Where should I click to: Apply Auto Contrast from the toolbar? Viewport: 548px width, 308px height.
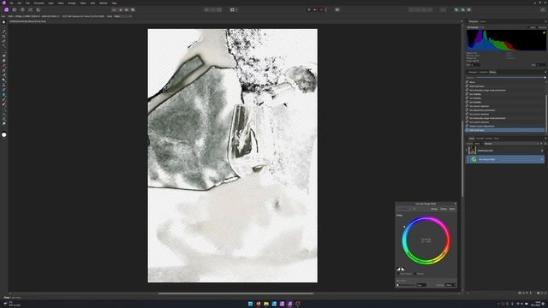[120, 9]
